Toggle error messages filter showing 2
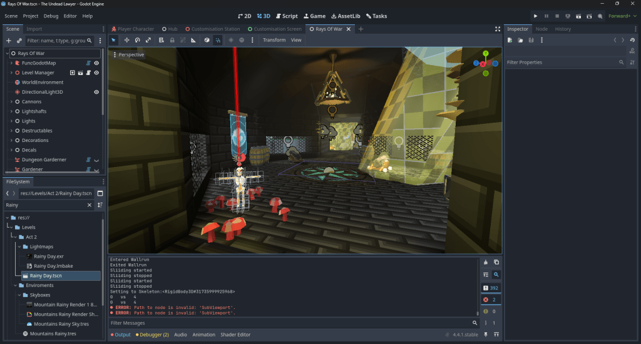The width and height of the screenshot is (641, 344). [490, 300]
